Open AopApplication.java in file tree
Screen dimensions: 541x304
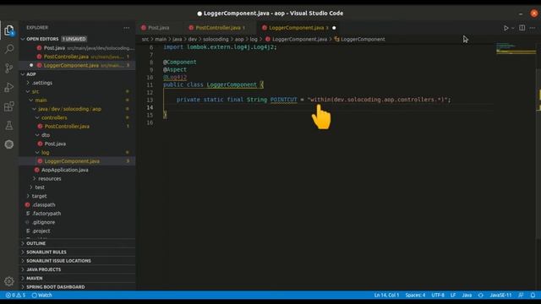click(77, 170)
